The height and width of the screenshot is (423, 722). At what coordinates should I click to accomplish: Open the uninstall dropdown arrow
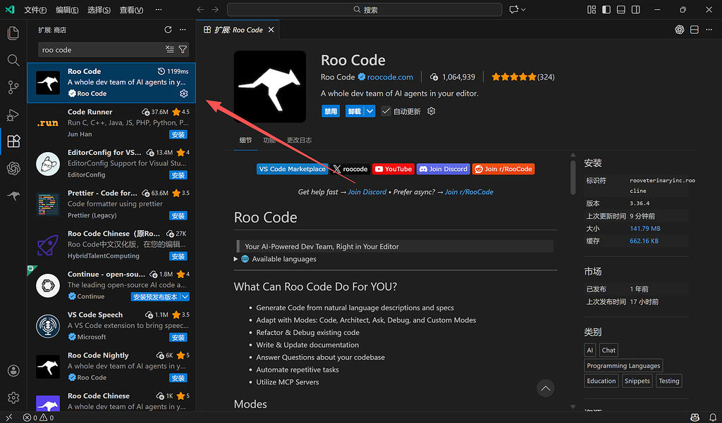pos(369,111)
